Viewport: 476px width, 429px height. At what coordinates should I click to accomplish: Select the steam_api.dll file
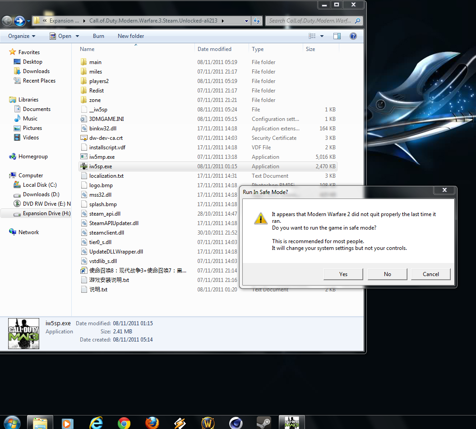[x=101, y=214]
